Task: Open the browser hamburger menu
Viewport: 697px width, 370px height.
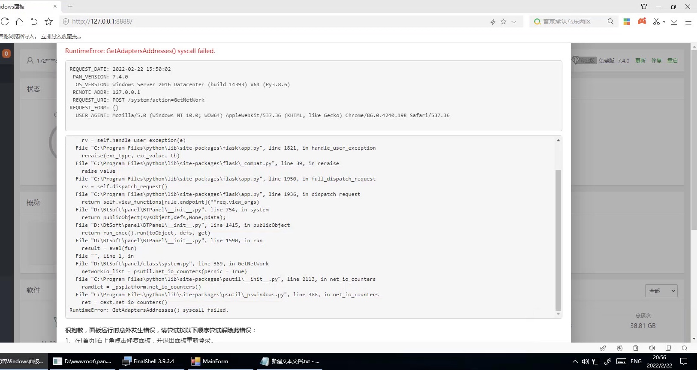Action: [x=688, y=21]
